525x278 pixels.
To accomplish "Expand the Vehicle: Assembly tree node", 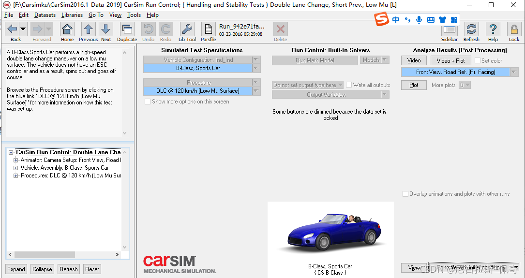I will pos(15,168).
